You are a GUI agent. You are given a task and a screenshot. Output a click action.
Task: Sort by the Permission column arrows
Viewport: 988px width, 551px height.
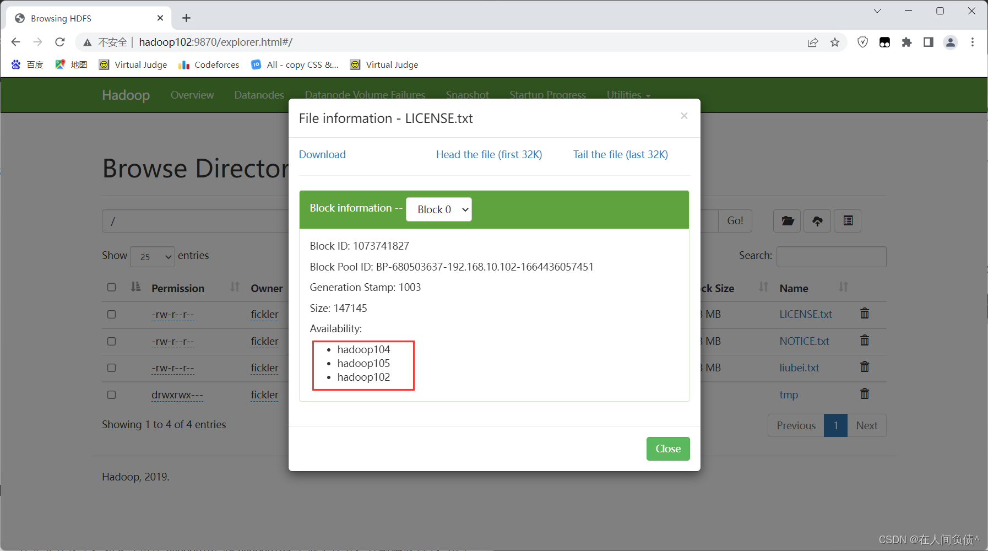click(235, 287)
